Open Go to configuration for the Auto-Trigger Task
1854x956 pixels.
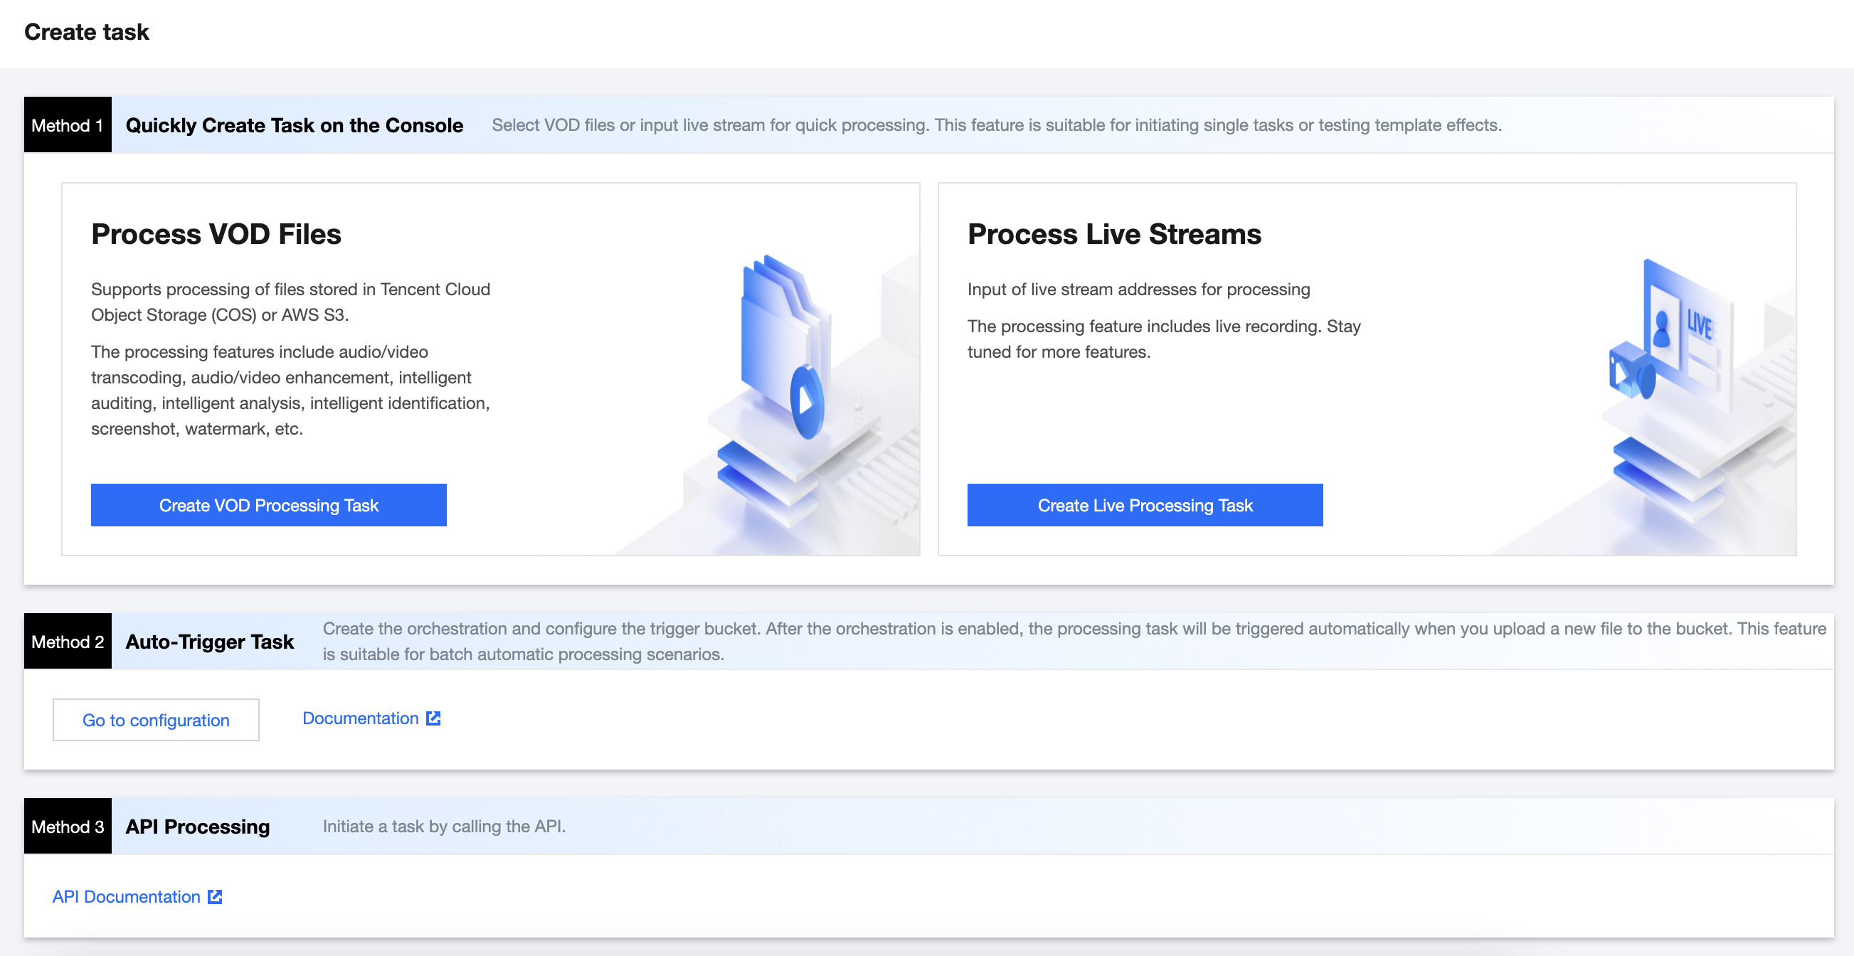[156, 719]
